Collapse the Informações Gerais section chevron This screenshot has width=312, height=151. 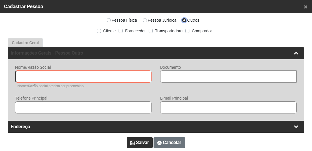pyautogui.click(x=296, y=53)
